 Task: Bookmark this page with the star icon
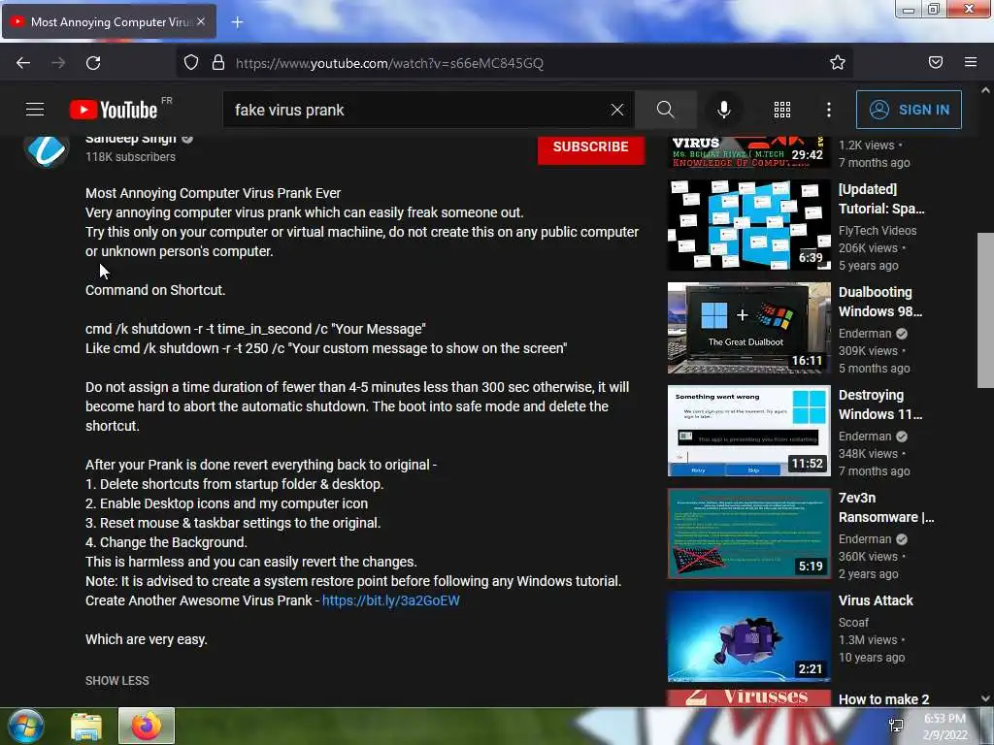[x=838, y=62]
